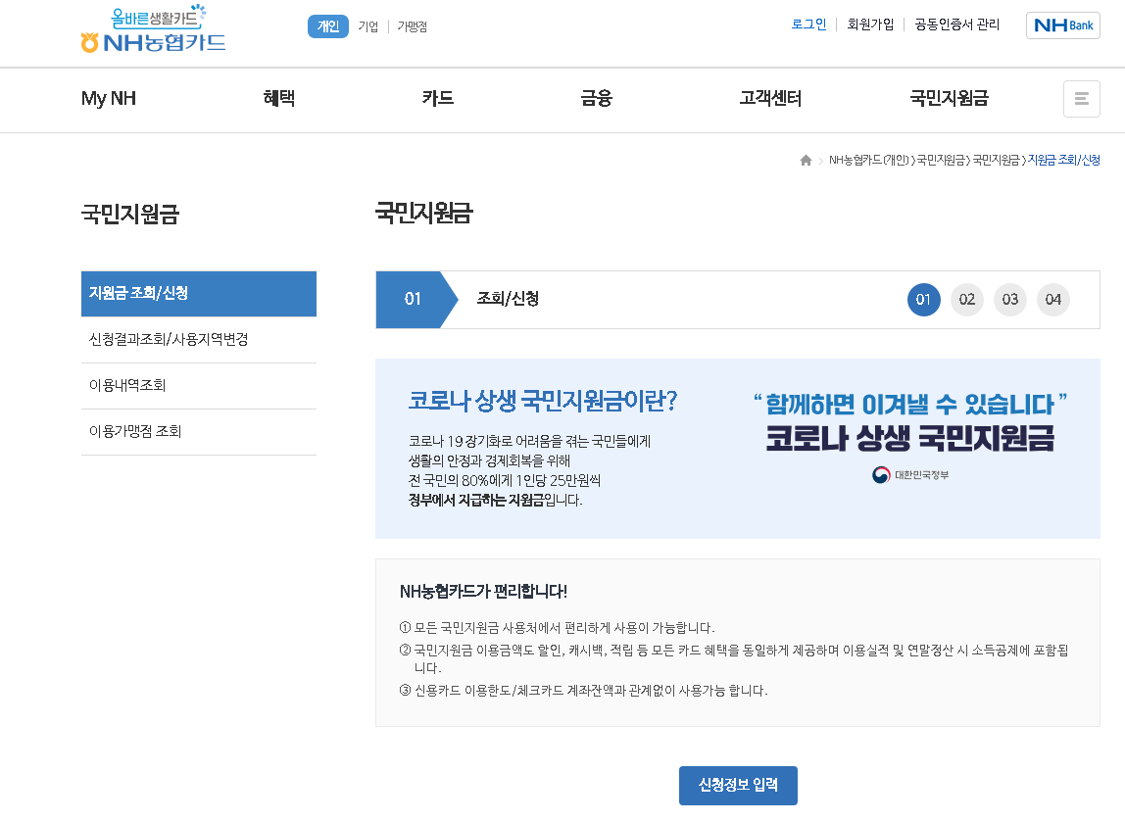Click breadcrumb link 지원금 조회/신청
This screenshot has height=822, width=1125.
1064,160
